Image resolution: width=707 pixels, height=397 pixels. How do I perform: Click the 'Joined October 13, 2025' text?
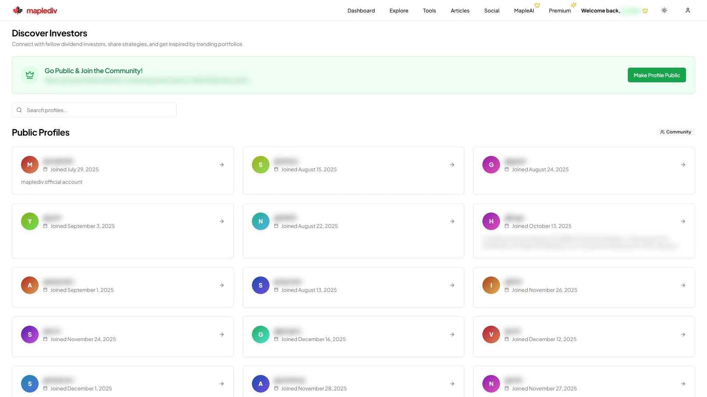[x=542, y=226]
